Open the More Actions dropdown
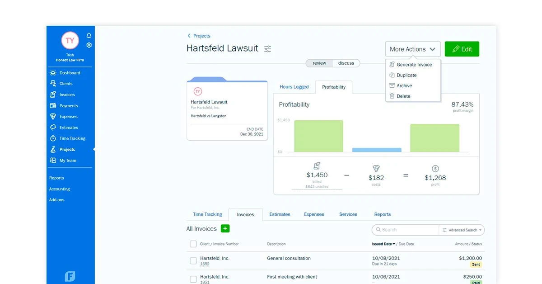The width and height of the screenshot is (542, 284). tap(412, 49)
